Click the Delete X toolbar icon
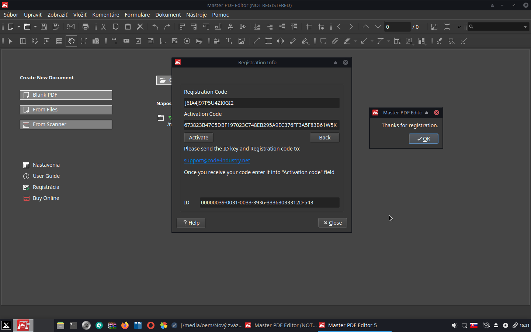The image size is (531, 332). [x=140, y=27]
